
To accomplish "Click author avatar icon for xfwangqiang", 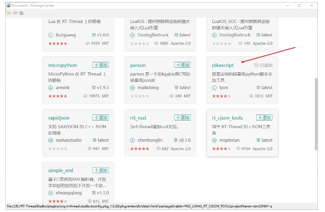I will [51, 193].
